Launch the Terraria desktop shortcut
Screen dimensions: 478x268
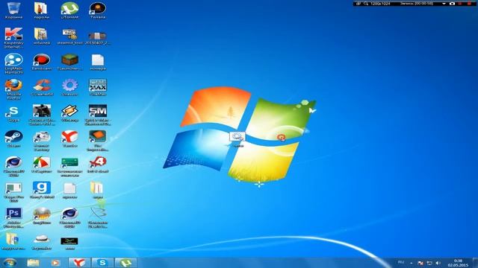pyautogui.click(x=98, y=10)
